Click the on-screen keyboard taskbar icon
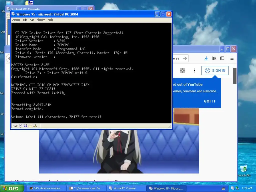Image resolution: width=256 pixels, height=192 pixels. 223,188
